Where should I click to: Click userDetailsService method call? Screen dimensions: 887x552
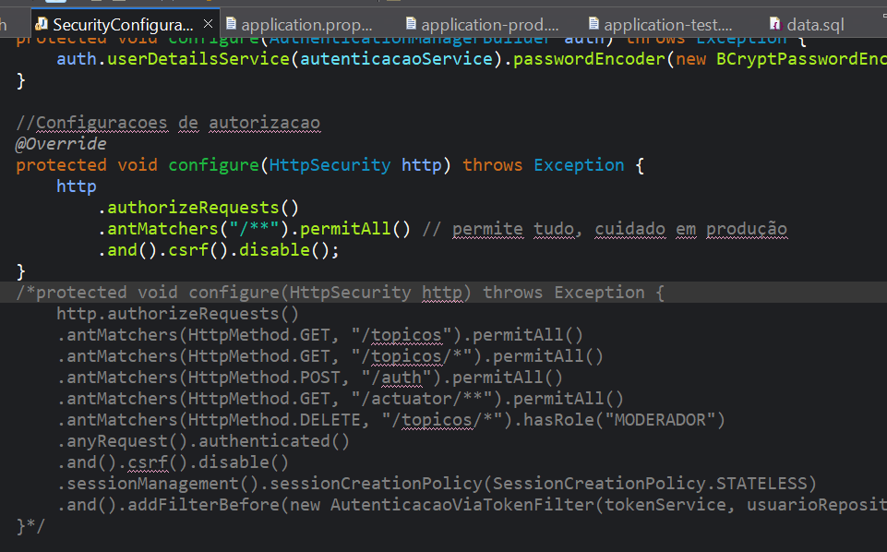198,59
